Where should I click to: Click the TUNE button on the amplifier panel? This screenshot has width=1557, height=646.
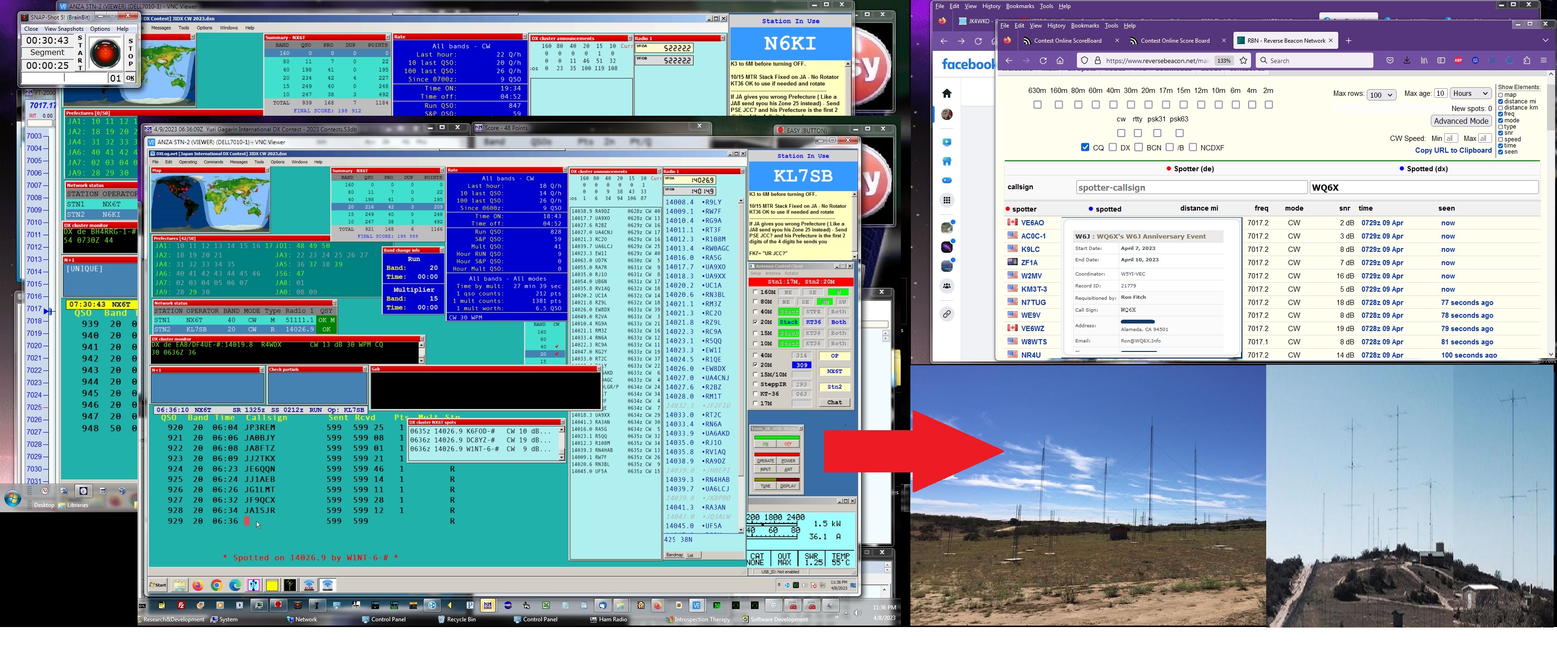tap(765, 486)
